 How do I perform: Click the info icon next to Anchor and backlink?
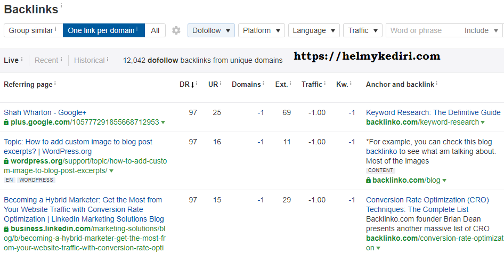(x=436, y=83)
